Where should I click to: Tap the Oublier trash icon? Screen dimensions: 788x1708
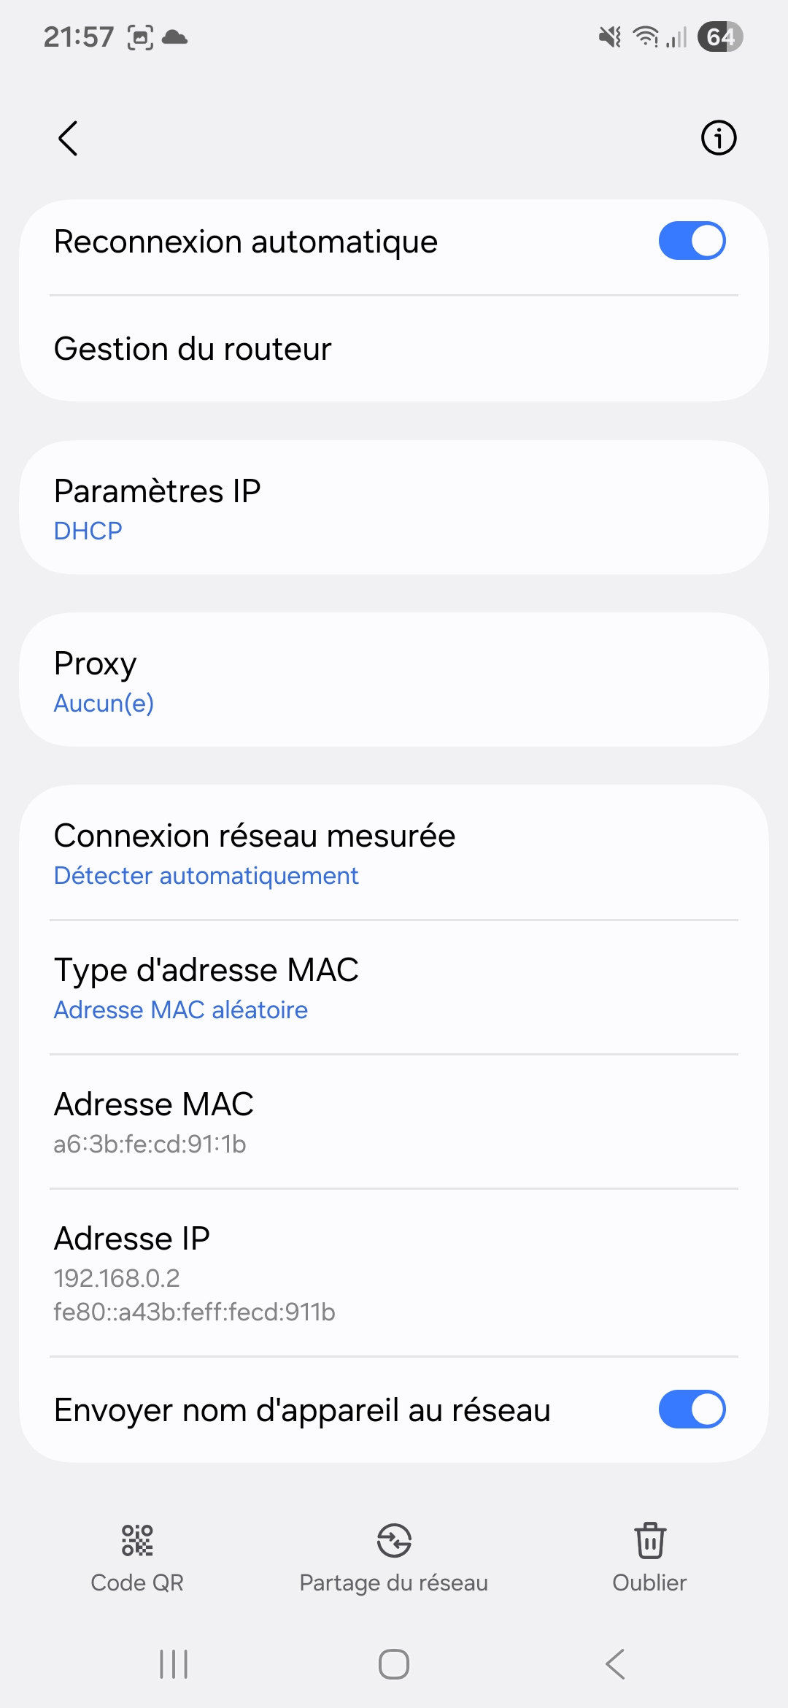click(649, 1540)
